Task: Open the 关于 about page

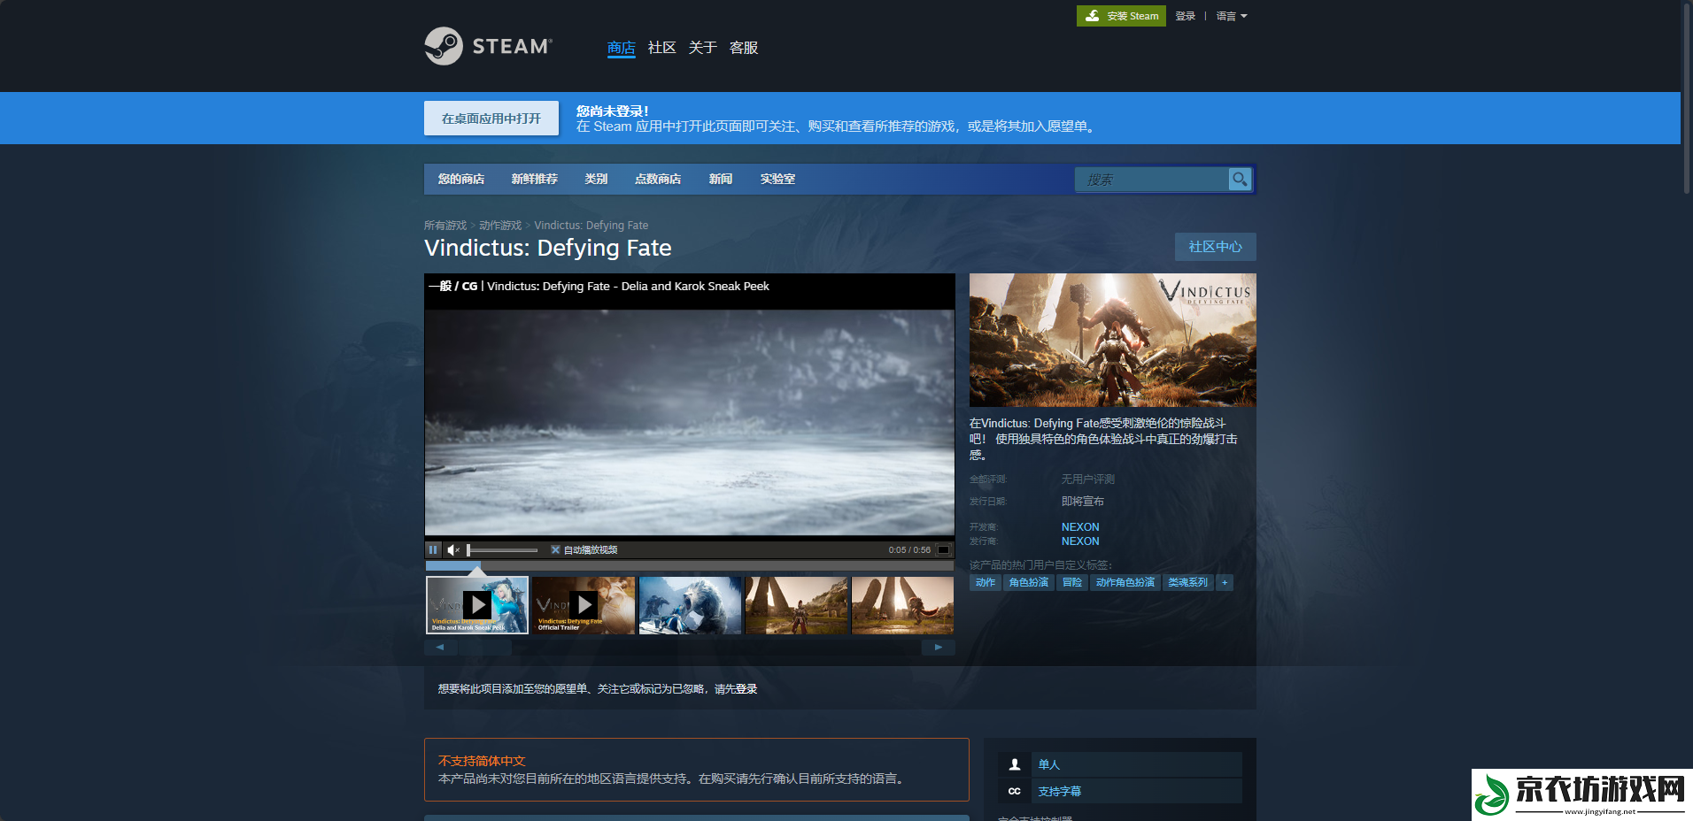Action: pyautogui.click(x=703, y=48)
